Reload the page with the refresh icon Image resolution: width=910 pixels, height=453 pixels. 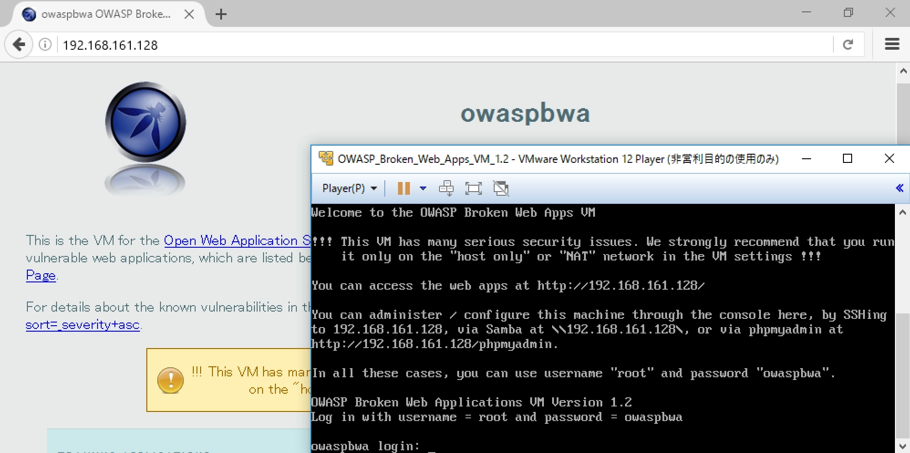(848, 45)
